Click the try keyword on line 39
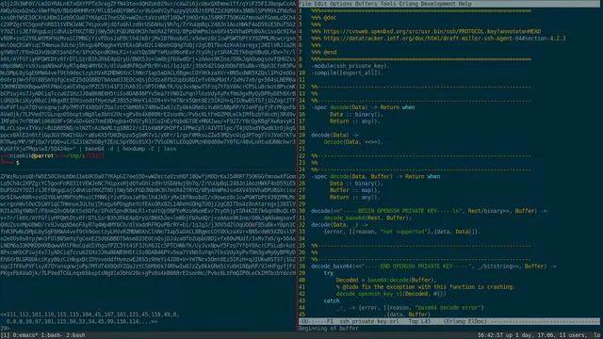Image resolution: width=603 pixels, height=339 pixels. pyautogui.click(x=328, y=273)
